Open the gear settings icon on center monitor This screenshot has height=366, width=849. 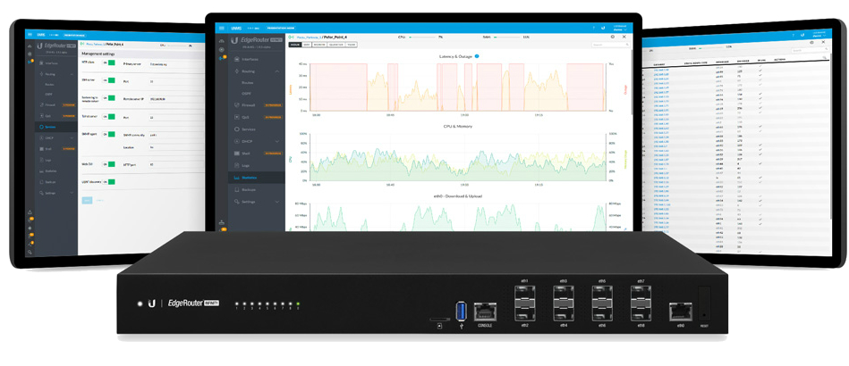613,37
